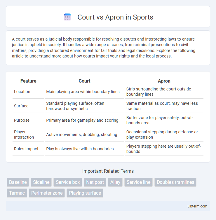Click the Feature column header

(x=28, y=81)
